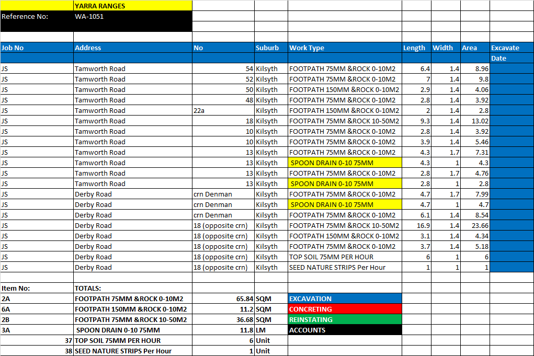Click the Excavate column header
The image size is (534, 356).
pos(511,48)
